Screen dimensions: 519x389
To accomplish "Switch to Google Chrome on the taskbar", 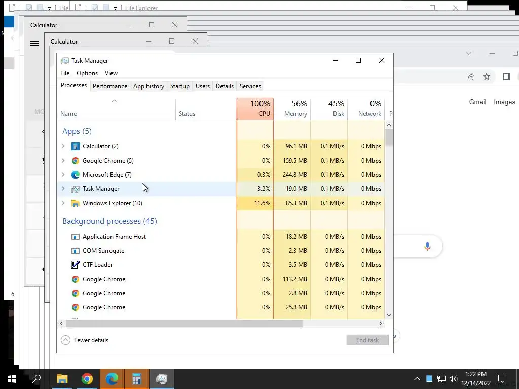I will (87, 379).
